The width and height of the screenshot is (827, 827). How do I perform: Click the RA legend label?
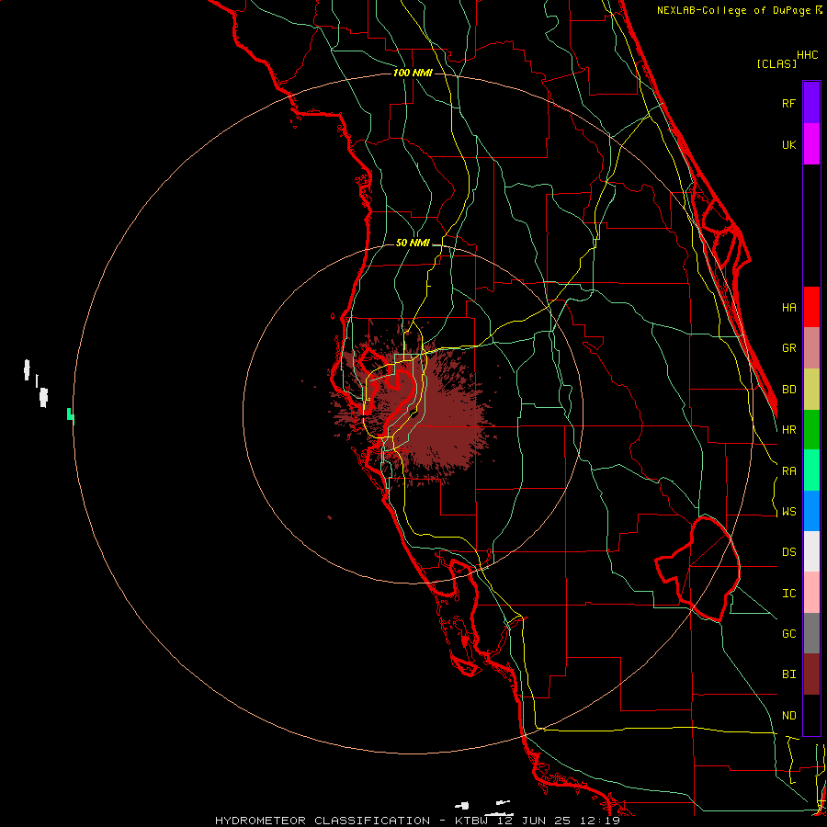tap(788, 470)
